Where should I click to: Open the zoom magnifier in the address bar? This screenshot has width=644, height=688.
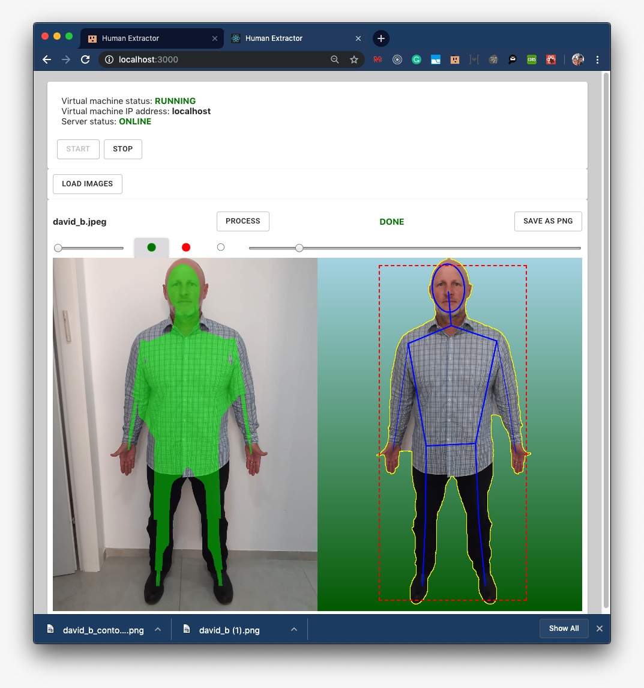point(334,59)
